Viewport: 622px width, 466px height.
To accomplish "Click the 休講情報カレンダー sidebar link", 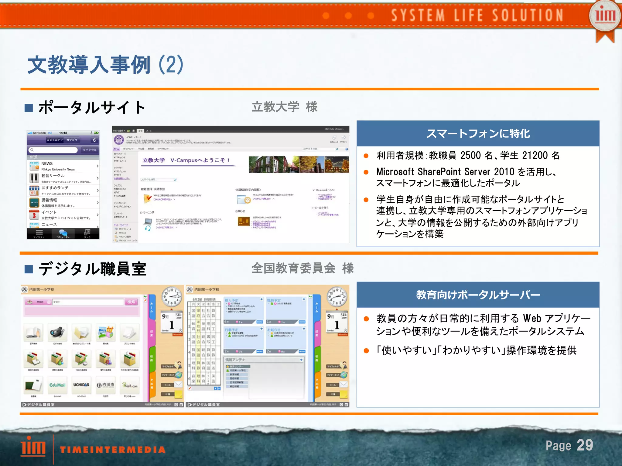I will [121, 178].
